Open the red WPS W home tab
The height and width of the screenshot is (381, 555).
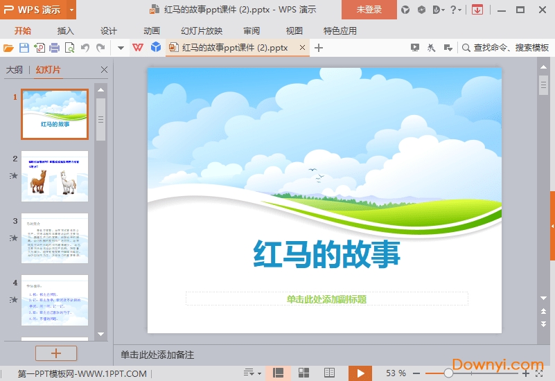click(138, 47)
